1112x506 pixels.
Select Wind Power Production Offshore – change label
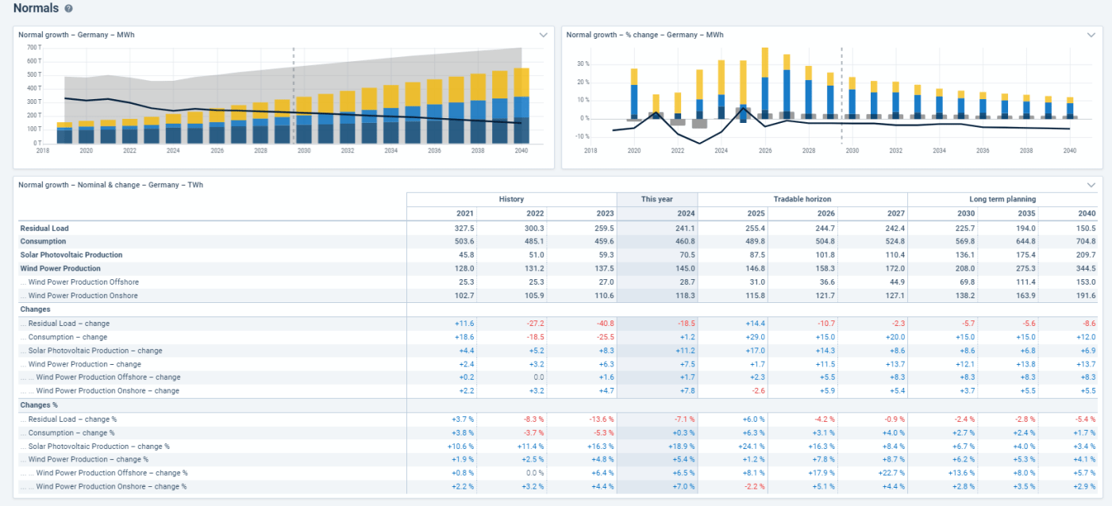108,378
